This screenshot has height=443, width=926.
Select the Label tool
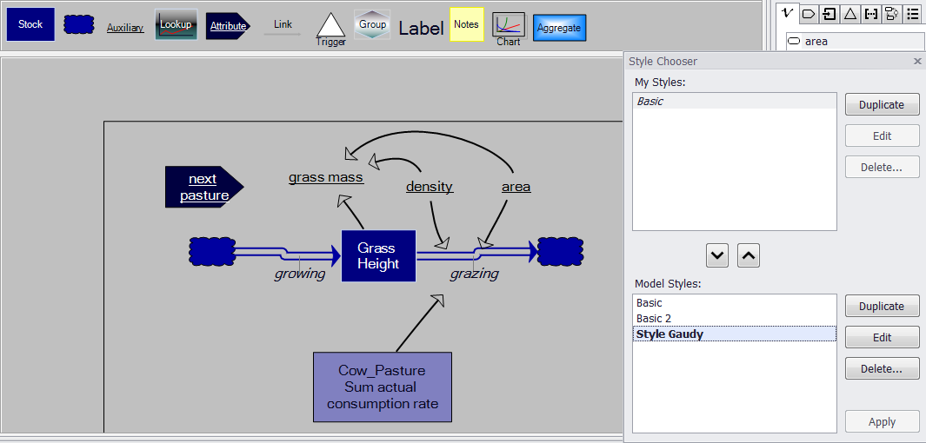pyautogui.click(x=421, y=28)
